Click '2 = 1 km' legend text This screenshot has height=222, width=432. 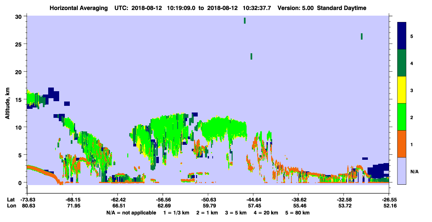[207, 213]
